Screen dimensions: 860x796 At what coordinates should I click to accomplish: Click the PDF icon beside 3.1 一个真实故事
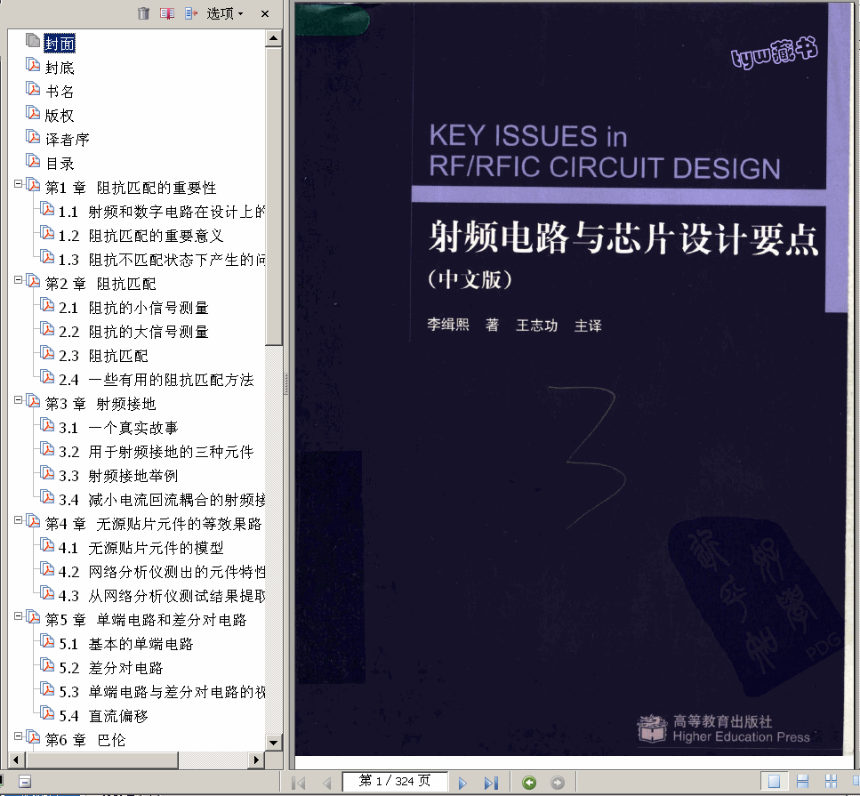(x=47, y=425)
